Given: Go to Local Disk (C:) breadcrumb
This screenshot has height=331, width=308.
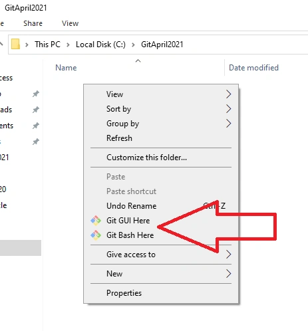Looking at the screenshot, I should pos(100,45).
